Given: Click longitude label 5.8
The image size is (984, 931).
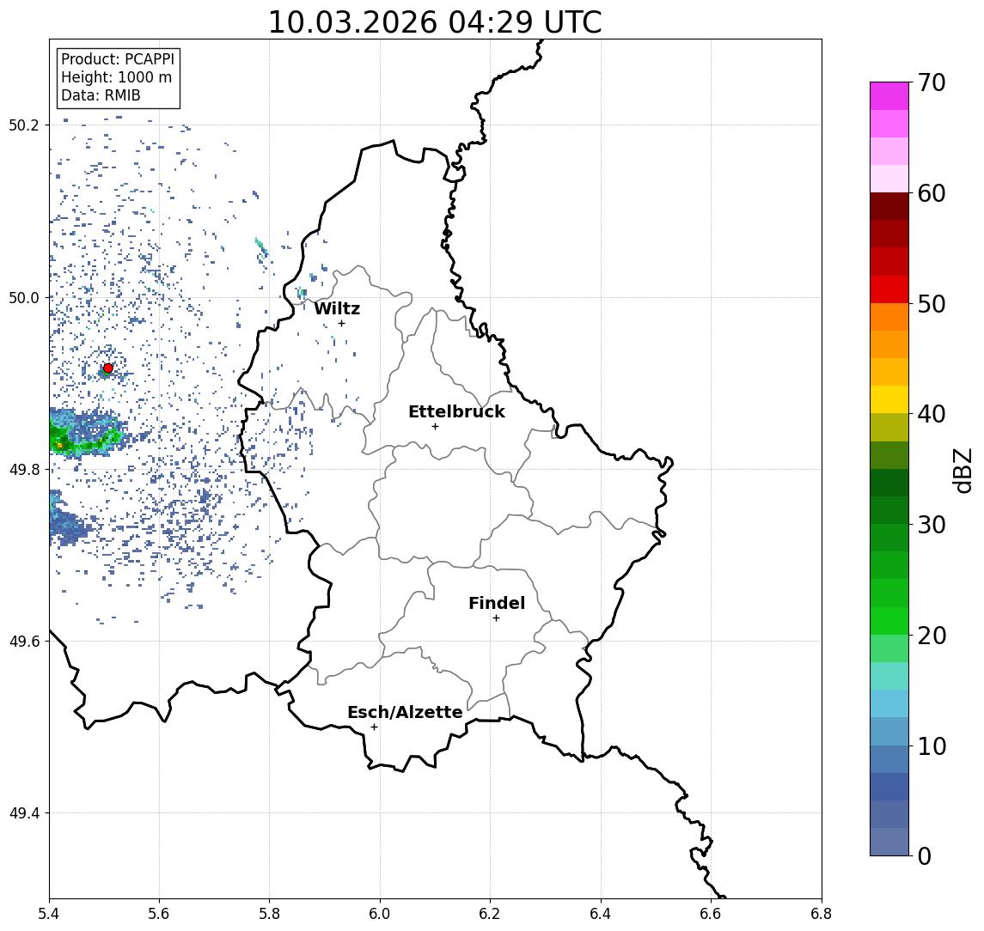Looking at the screenshot, I should 269,914.
